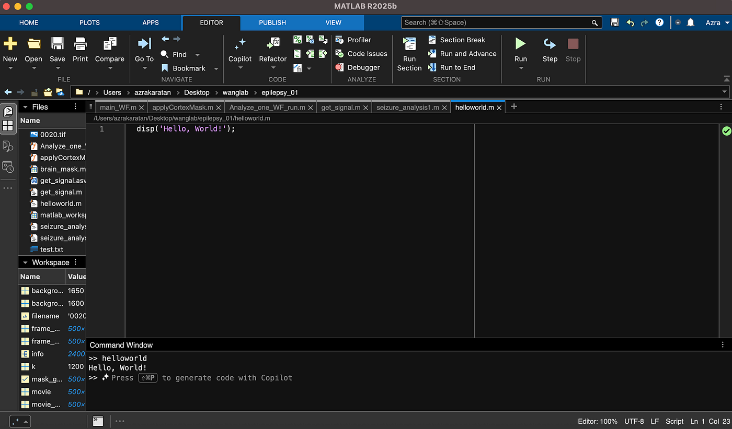Screen dimensions: 732x429
Task: Navigate forward in the editor with the NAVIGATE forward arrow
Action: pos(177,39)
